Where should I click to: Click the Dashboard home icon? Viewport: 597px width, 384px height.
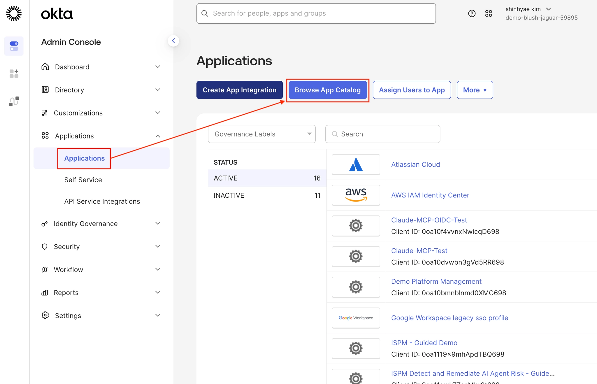pyautogui.click(x=45, y=67)
